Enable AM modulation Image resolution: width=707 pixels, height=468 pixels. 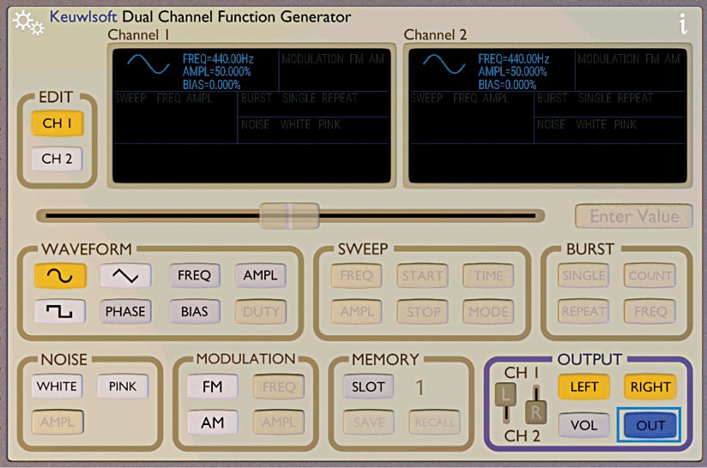point(212,422)
